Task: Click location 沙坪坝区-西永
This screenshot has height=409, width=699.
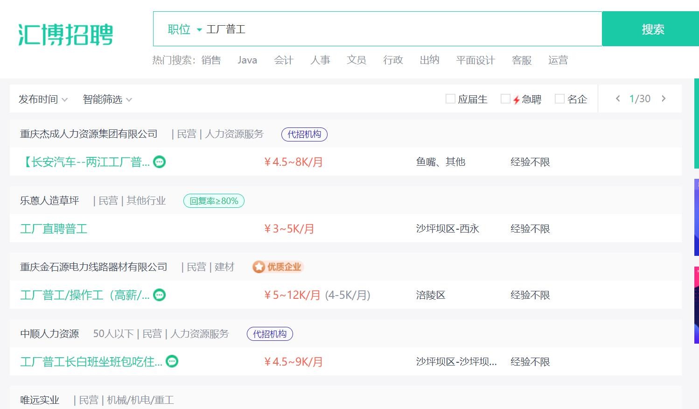Action: pos(447,229)
